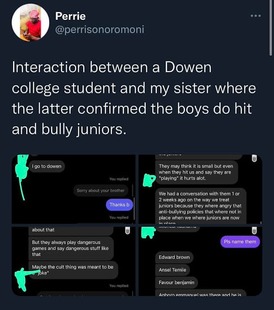The height and width of the screenshot is (310, 274).
Task: Tap the mic icon in the bottom-right screenshot
Action: 254,231
